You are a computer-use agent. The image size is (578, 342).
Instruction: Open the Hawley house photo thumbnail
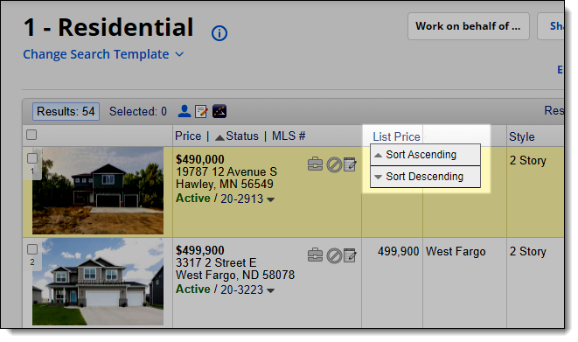tap(98, 191)
